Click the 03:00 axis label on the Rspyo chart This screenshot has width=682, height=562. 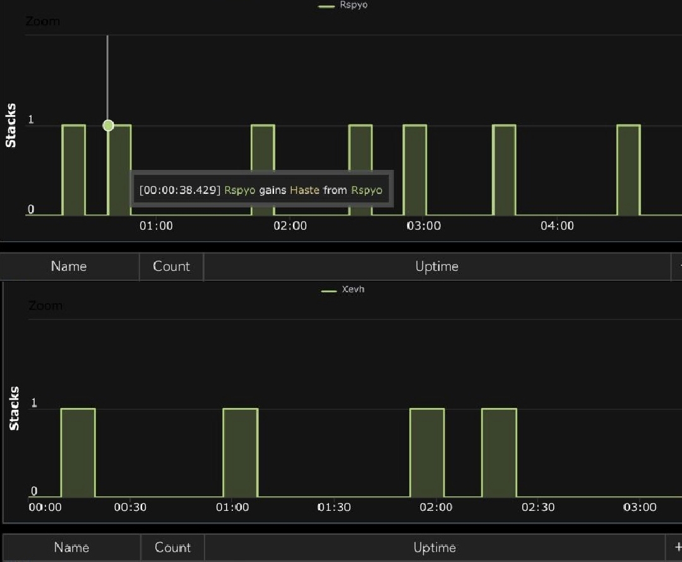point(424,226)
